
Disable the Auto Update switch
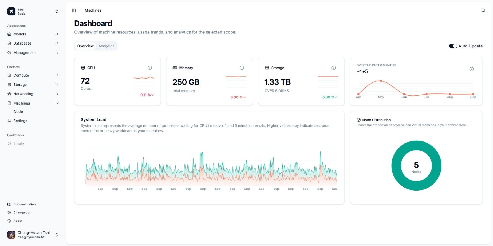pos(453,46)
